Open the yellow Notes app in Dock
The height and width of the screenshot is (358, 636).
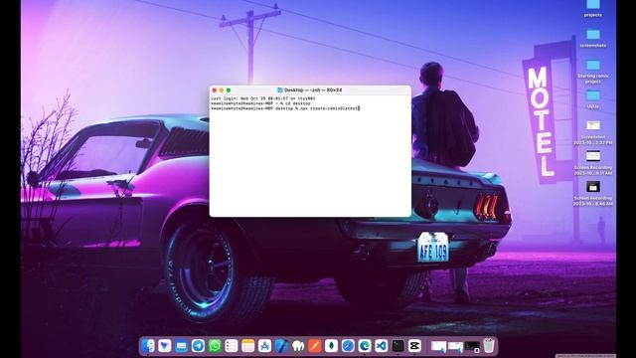tap(247, 346)
